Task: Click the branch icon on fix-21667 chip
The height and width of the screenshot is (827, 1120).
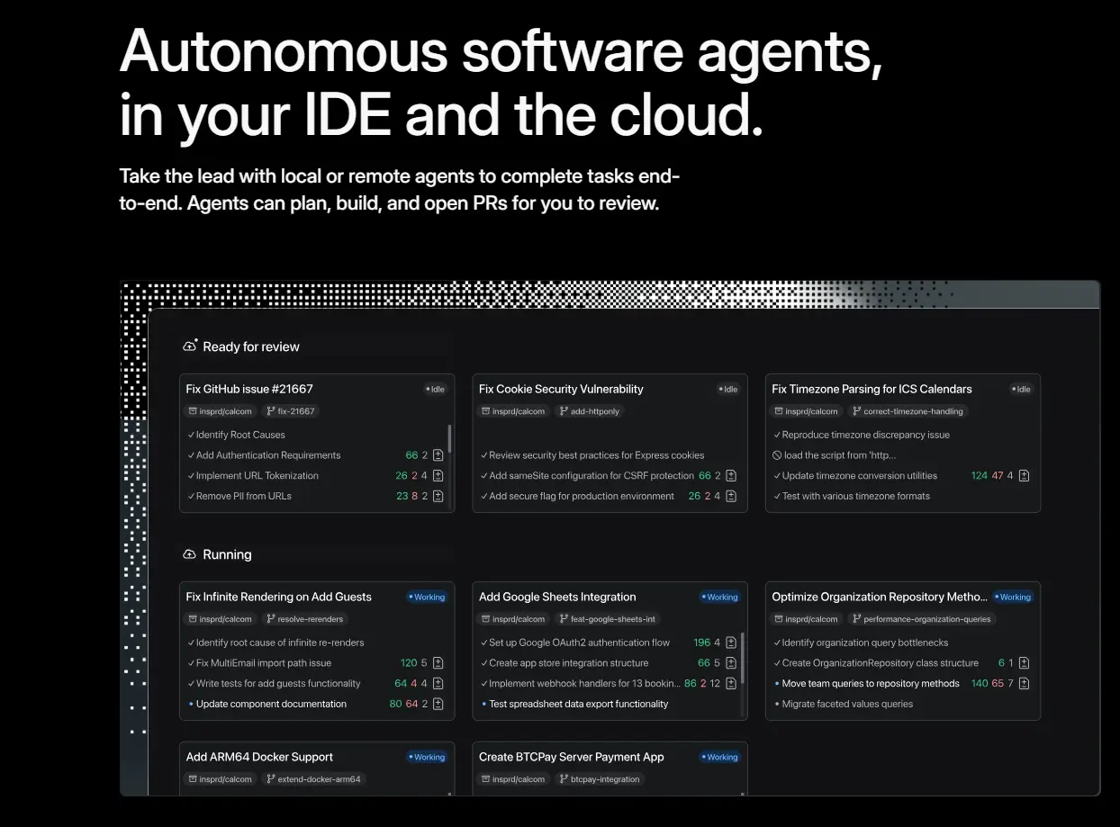Action: 270,411
